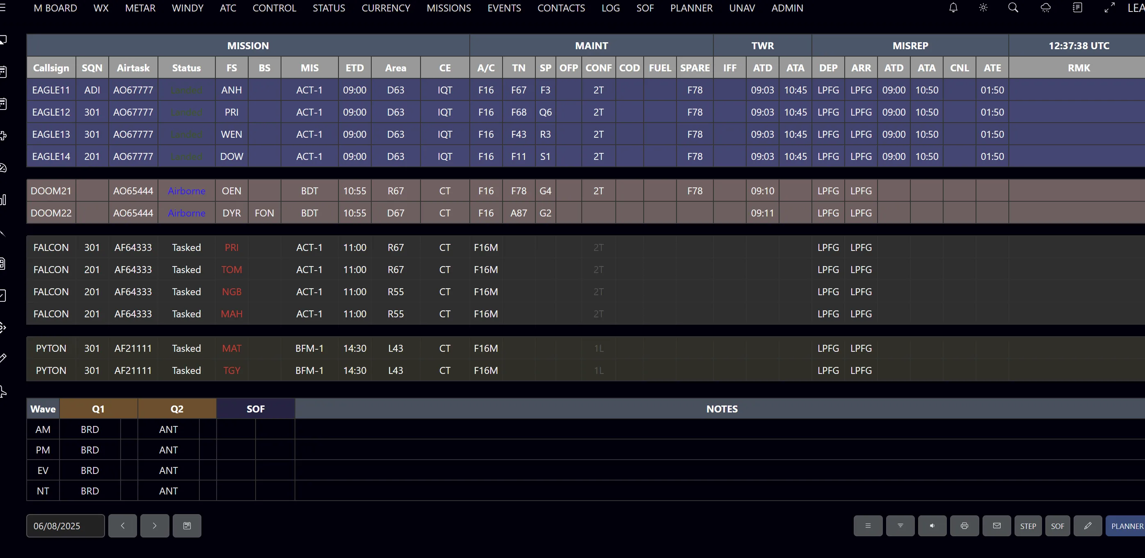
Task: Go to next day arrow
Action: click(154, 526)
